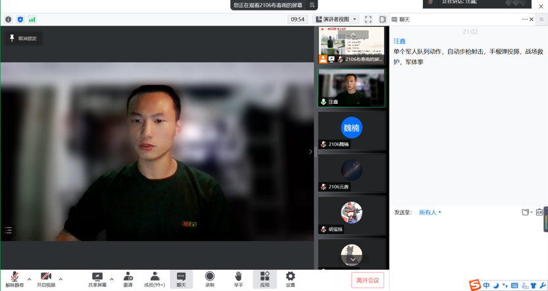Open the chat panel more options (…) menu

pos(524,20)
